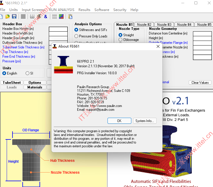Click the Options button
This screenshot has height=187, width=213.
[35, 83]
